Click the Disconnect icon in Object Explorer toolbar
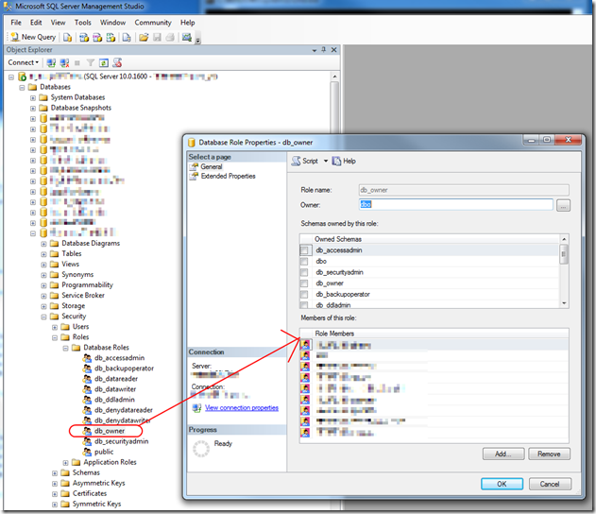 pyautogui.click(x=64, y=62)
